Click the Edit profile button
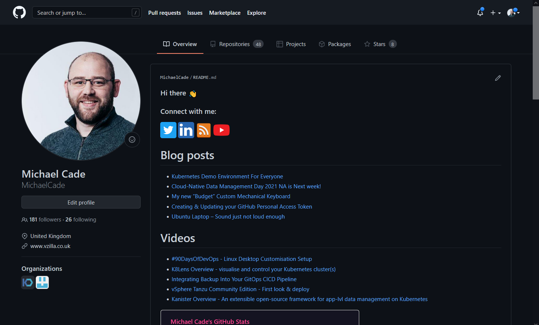The image size is (539, 325). 81,202
